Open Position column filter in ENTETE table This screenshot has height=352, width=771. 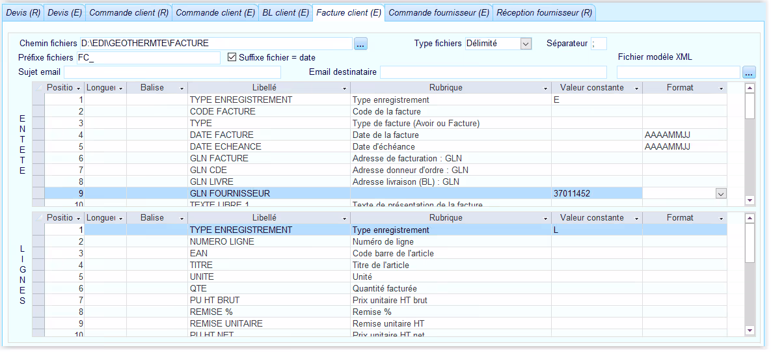coord(79,88)
